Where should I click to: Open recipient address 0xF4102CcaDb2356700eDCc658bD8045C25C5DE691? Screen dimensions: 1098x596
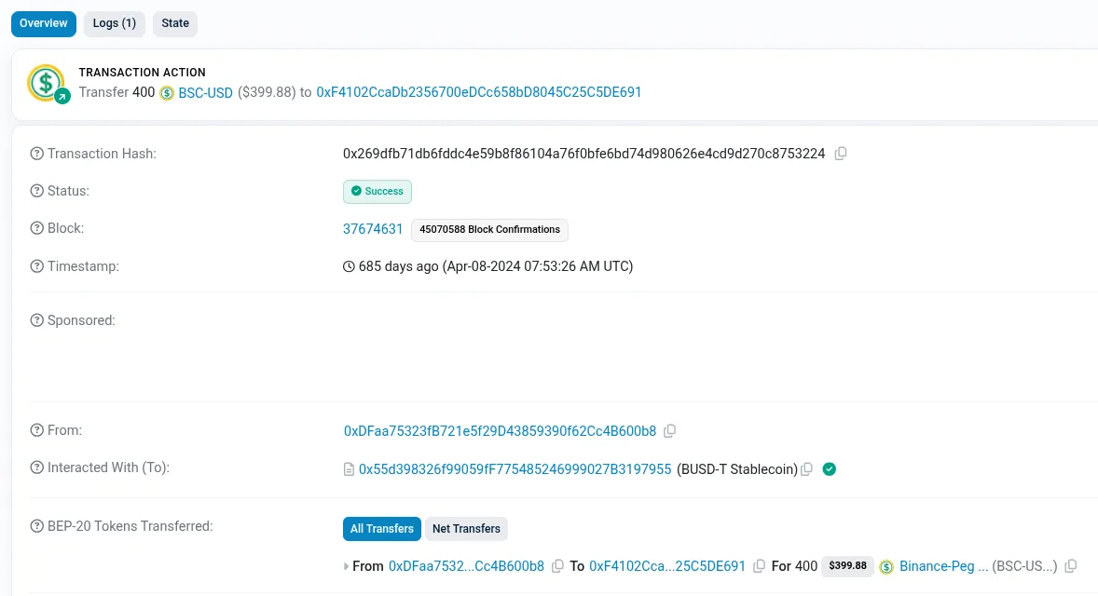tap(479, 92)
